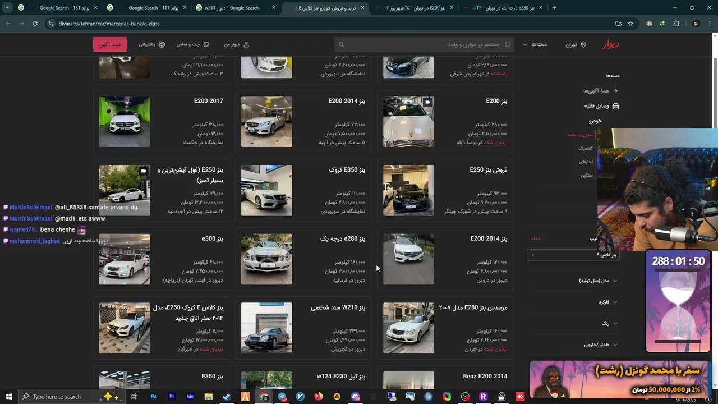The height and width of the screenshot is (404, 718).
Task: Expand the دسته‌ها categories dropdown in header
Action: (x=535, y=44)
